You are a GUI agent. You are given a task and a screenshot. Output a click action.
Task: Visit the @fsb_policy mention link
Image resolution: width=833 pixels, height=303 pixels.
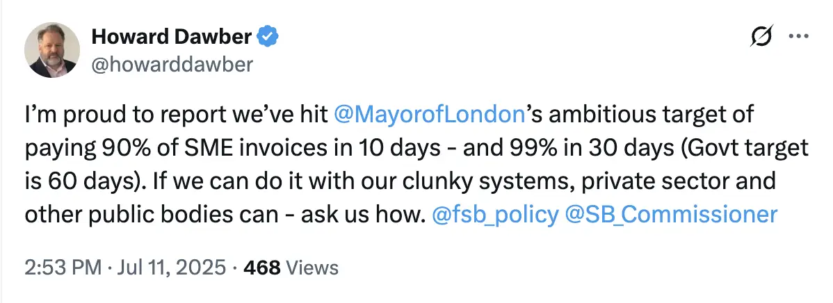[494, 214]
